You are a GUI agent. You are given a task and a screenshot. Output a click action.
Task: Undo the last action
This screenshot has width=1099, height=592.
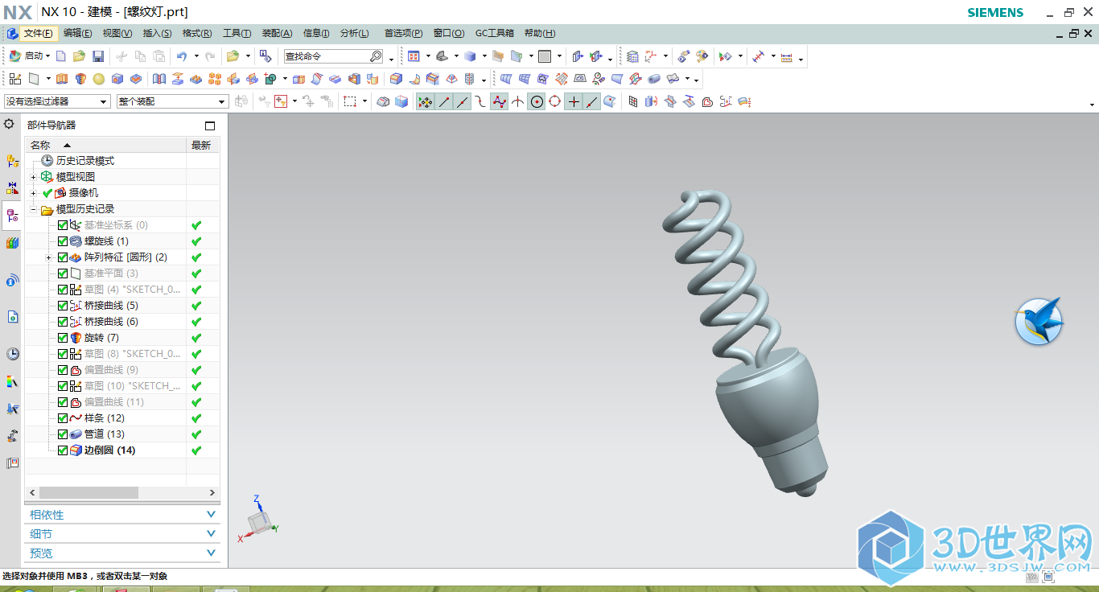pyautogui.click(x=182, y=56)
